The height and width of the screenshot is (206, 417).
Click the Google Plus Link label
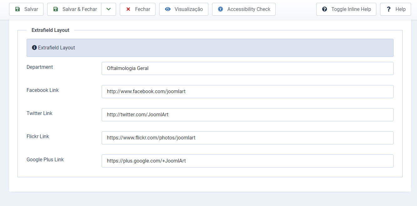pos(45,160)
